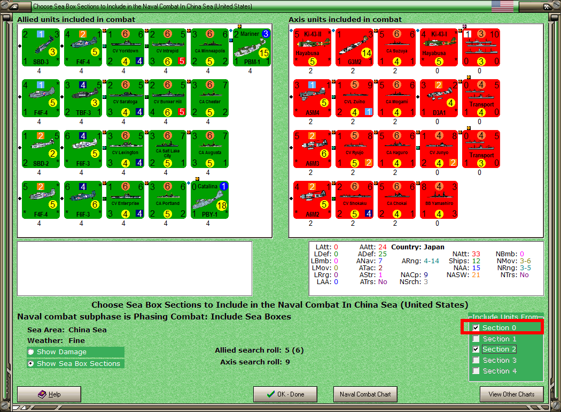Select the CV Saratoga carrier counter
Image resolution: width=561 pixels, height=412 pixels.
125,98
